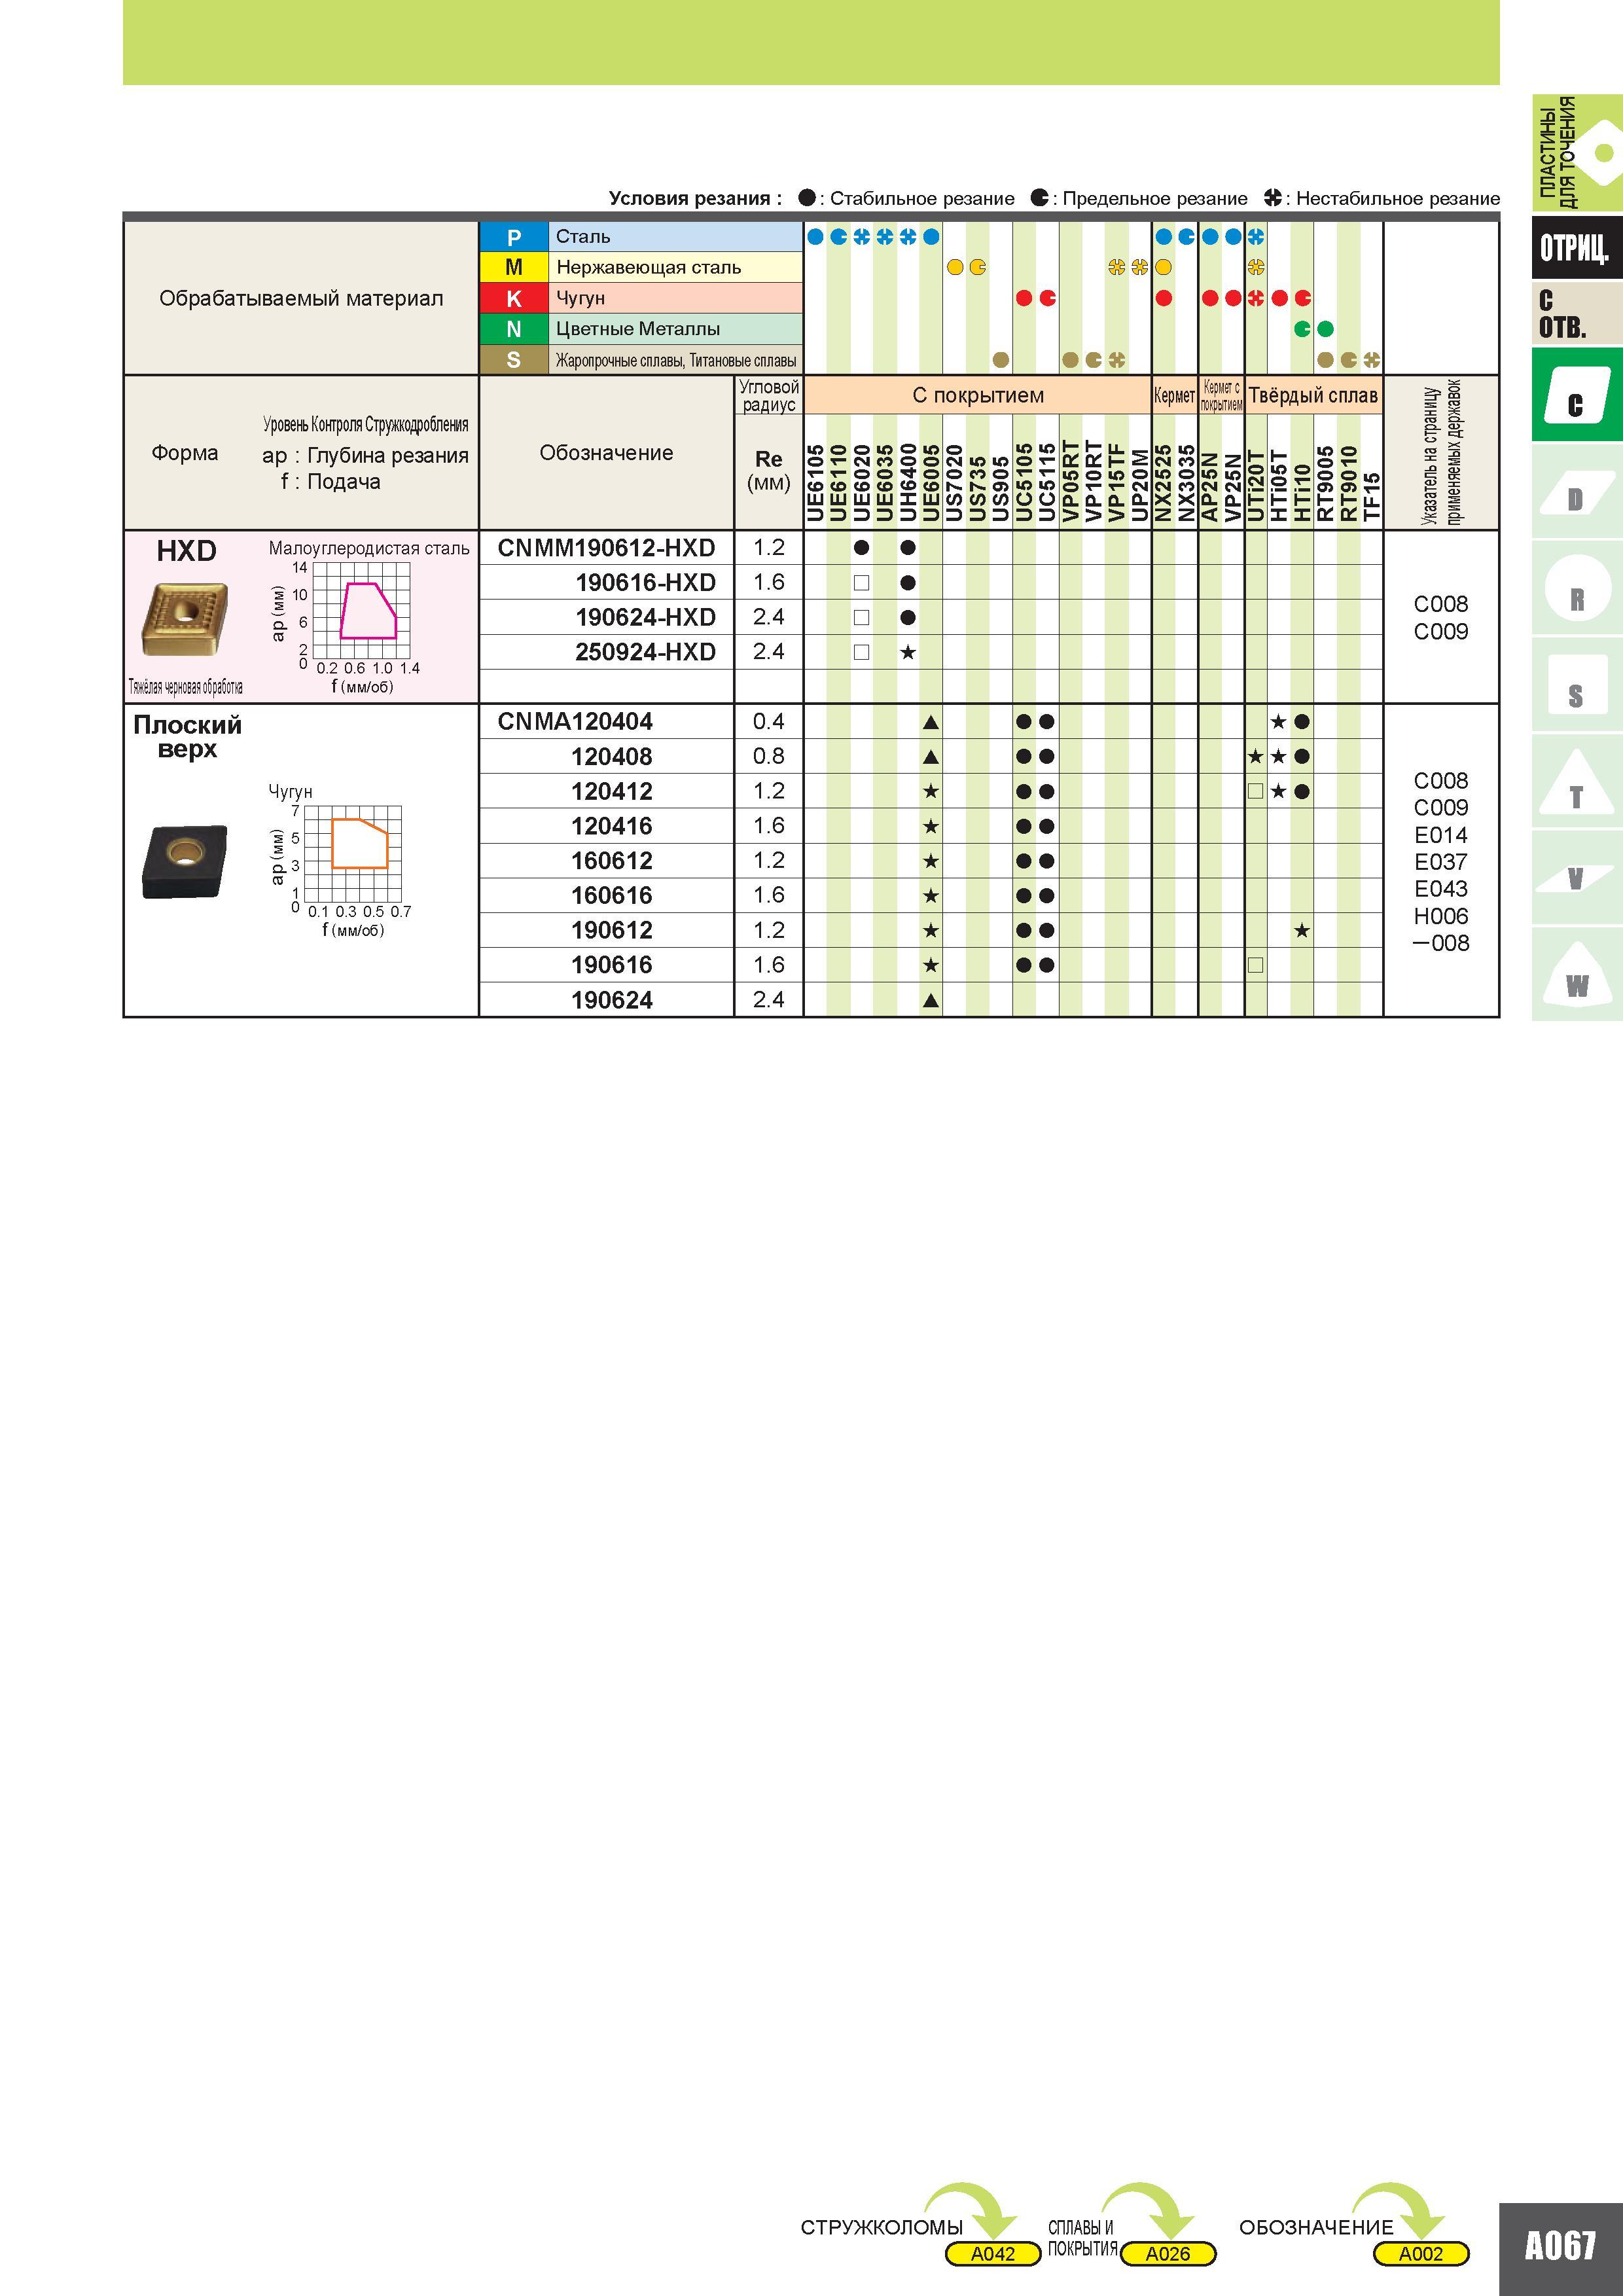Select the 120416 designation row
This screenshot has width=1623, height=2296.
(x=611, y=826)
